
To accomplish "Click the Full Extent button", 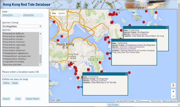I will click(113, 105).
